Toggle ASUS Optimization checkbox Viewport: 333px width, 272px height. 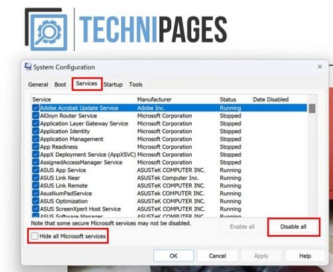[x=35, y=201]
